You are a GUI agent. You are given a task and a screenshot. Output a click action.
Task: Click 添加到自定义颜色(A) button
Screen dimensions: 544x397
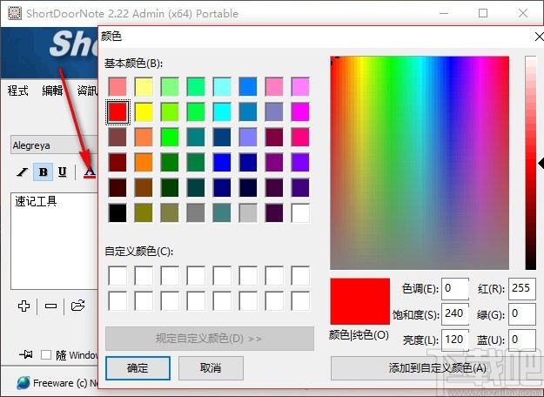click(x=437, y=368)
